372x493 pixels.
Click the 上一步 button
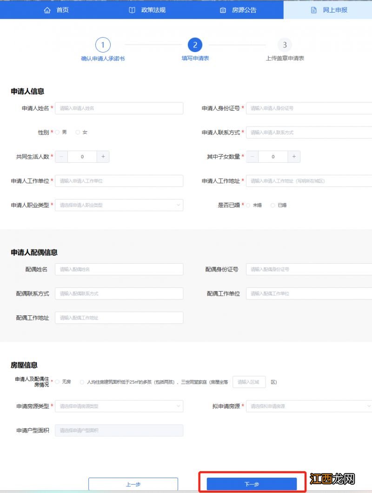(x=133, y=484)
